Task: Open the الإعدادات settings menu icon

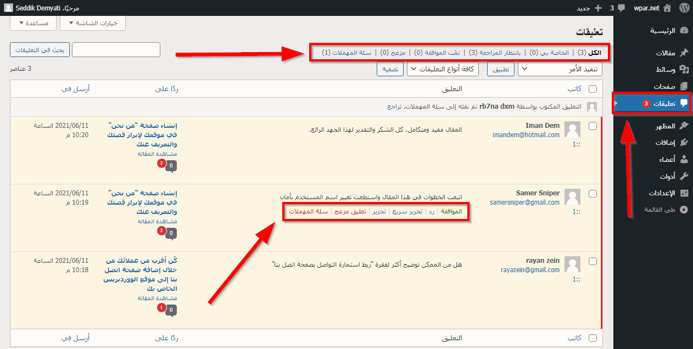Action: (684, 193)
